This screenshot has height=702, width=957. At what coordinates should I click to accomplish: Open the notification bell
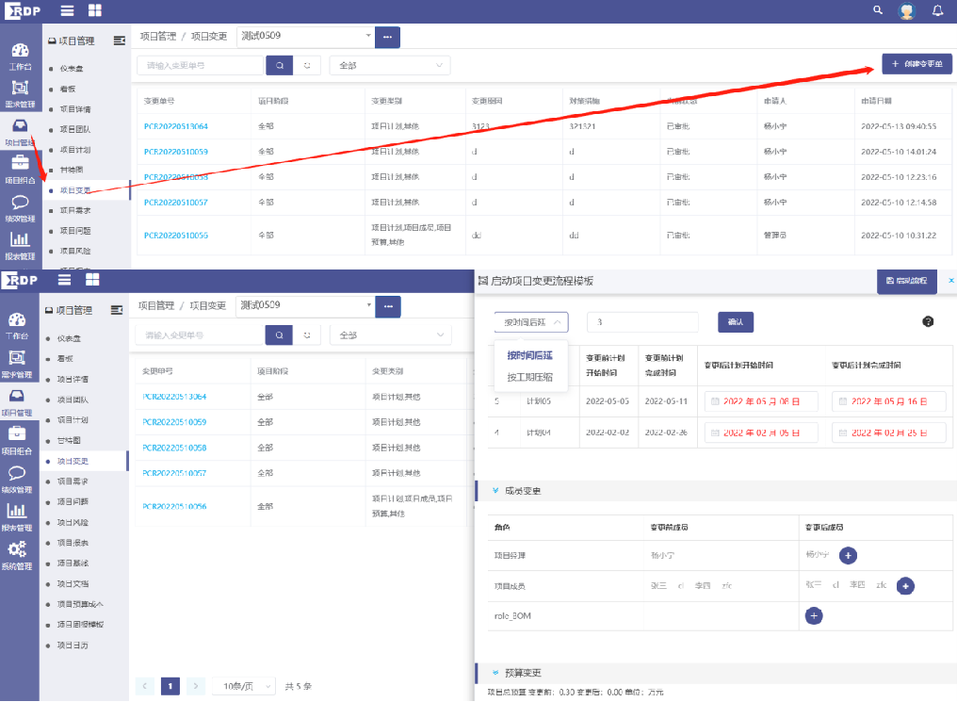tap(937, 11)
